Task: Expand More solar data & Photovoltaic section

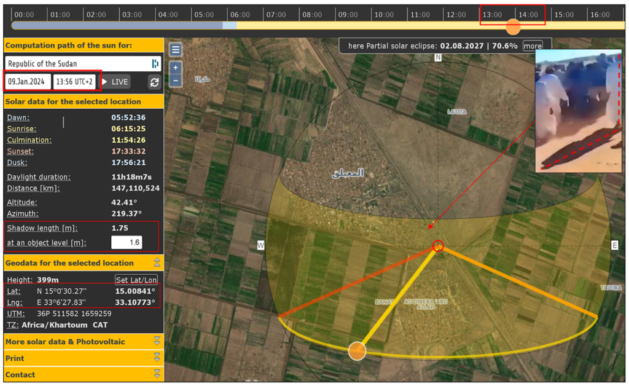Action: (157, 341)
